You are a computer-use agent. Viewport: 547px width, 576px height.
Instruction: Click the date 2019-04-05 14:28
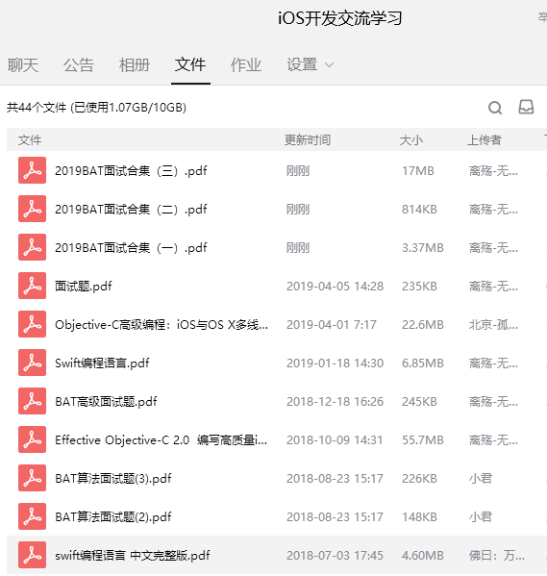(336, 287)
